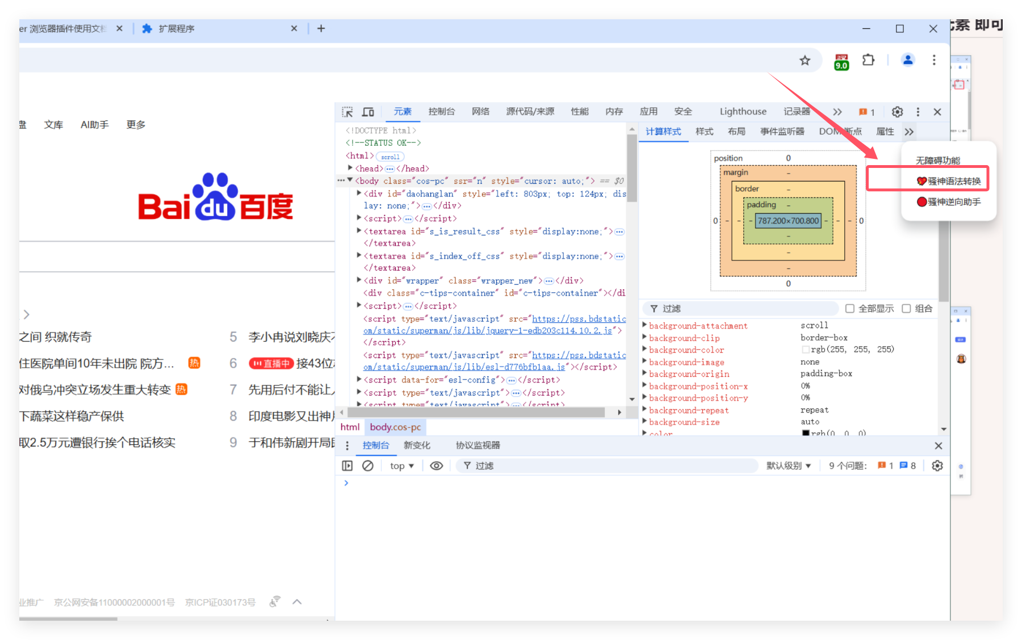Screen dimensions: 1022x640
Task: Check the 组合 checkbox
Action: [906, 309]
